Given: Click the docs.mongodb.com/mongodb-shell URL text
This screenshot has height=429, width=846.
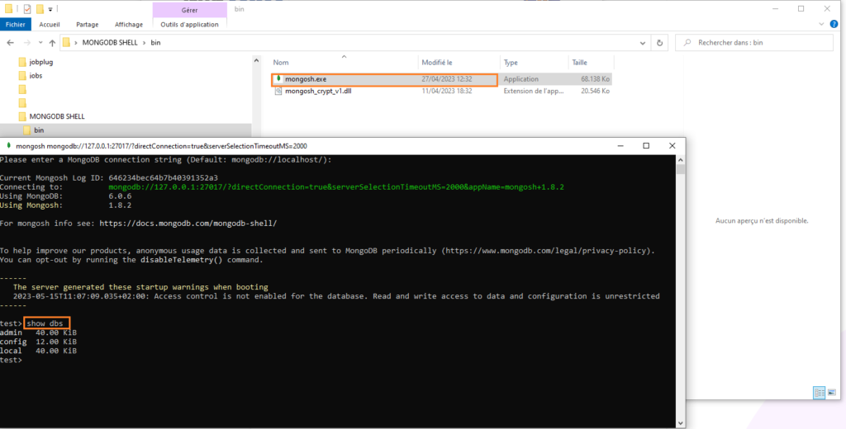Looking at the screenshot, I should (188, 223).
